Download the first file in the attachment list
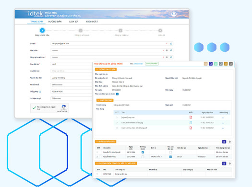252x187 pixels. [x=223, y=117]
